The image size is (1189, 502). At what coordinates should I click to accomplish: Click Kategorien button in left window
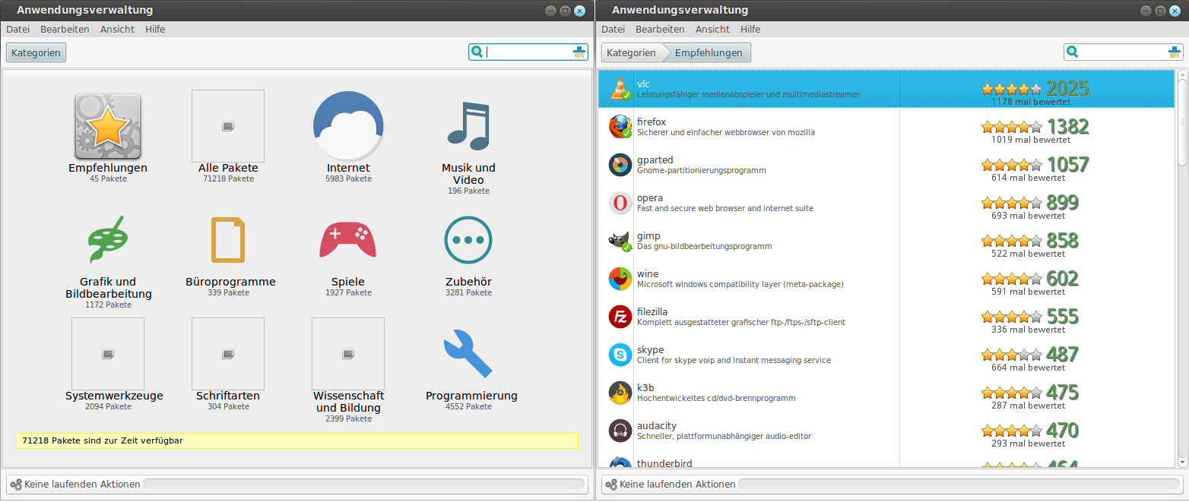[x=36, y=52]
